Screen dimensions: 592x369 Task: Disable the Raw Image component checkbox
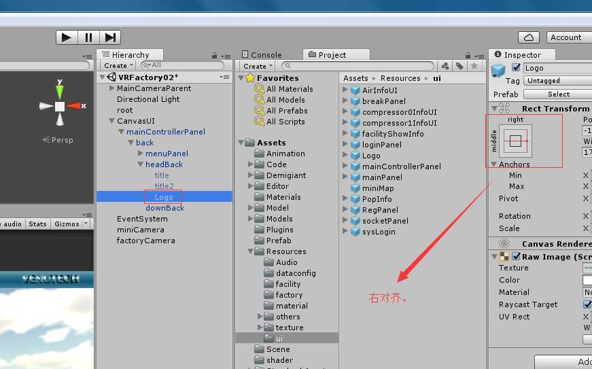coord(516,257)
